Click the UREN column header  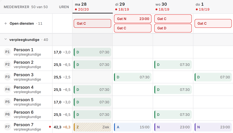[64, 7]
